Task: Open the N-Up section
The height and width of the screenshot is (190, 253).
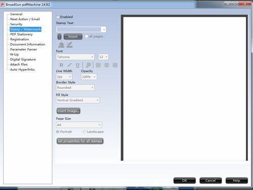Action: pos(15,54)
